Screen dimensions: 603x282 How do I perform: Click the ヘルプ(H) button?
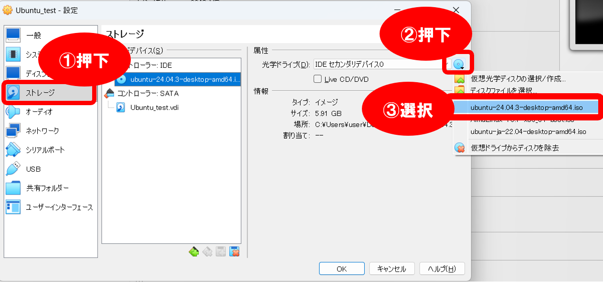[x=442, y=269]
